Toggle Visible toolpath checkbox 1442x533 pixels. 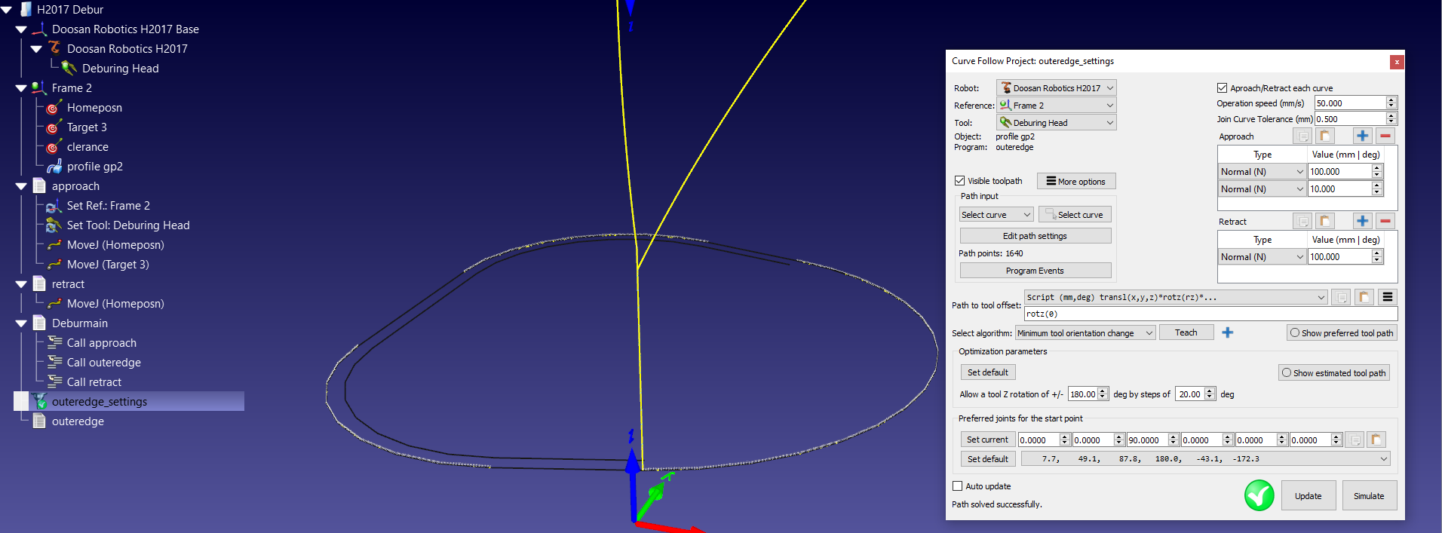pyautogui.click(x=959, y=181)
